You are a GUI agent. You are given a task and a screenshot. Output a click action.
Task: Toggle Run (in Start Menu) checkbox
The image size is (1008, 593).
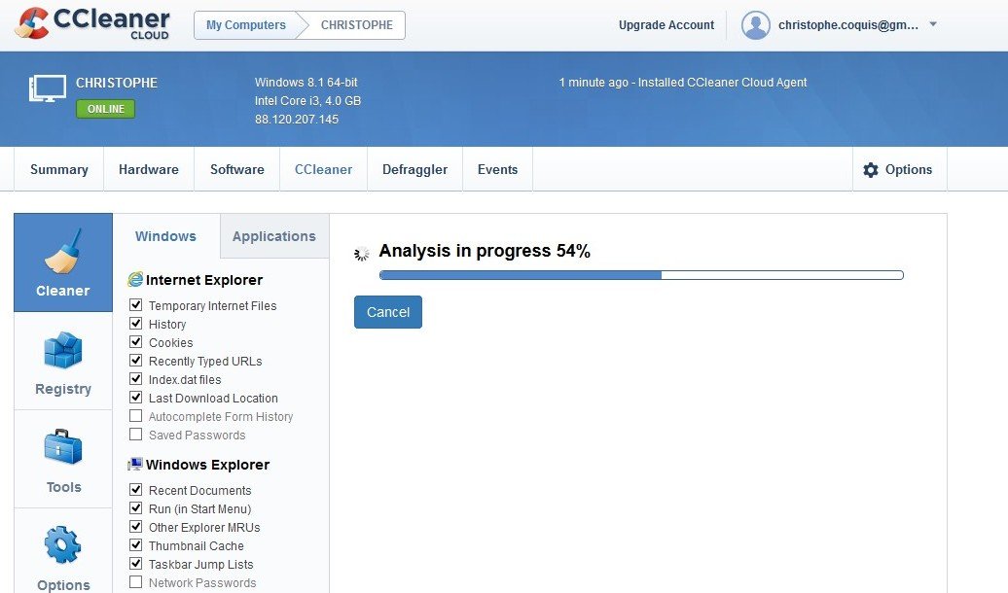click(x=135, y=508)
